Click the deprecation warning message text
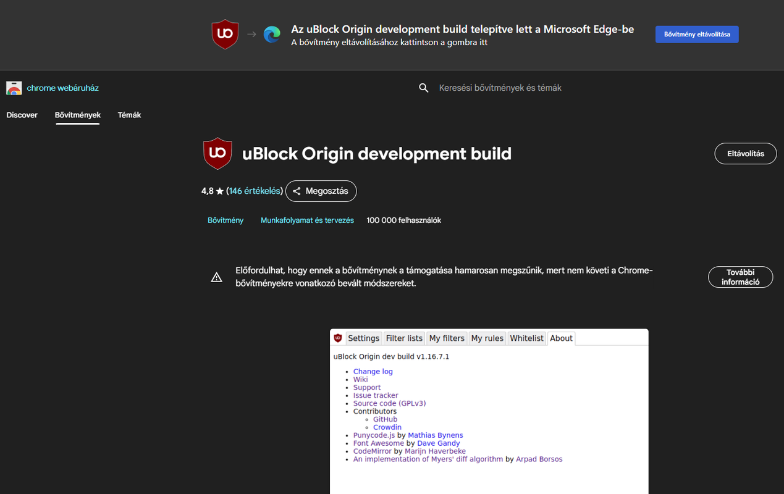The width and height of the screenshot is (784, 494). tap(444, 277)
